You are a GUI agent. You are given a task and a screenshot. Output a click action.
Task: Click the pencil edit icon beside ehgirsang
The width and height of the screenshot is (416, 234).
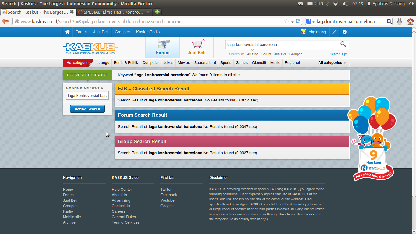(x=334, y=32)
